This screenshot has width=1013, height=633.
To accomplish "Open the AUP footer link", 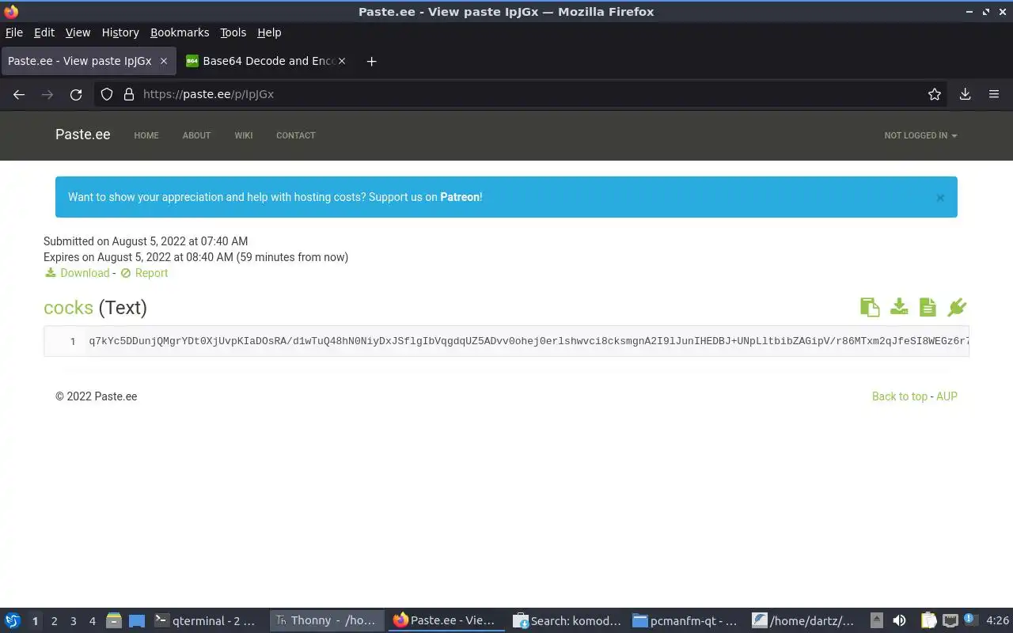I will tap(947, 396).
